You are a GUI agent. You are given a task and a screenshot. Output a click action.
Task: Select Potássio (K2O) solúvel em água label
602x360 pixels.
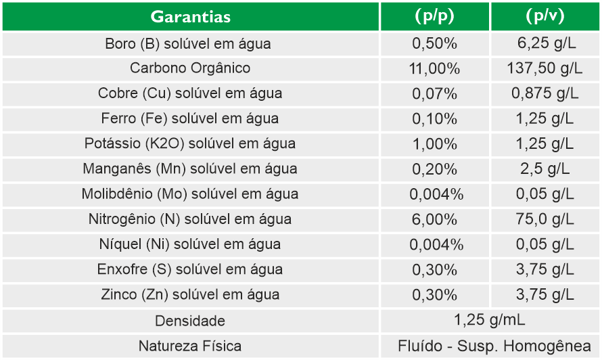pyautogui.click(x=190, y=143)
